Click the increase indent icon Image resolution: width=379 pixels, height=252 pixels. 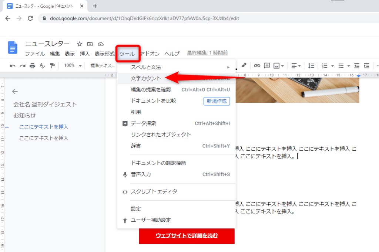point(367,66)
